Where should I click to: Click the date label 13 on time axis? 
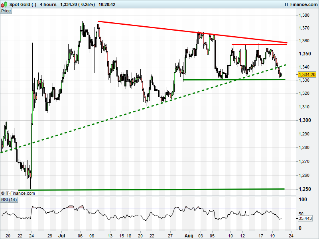110,236
